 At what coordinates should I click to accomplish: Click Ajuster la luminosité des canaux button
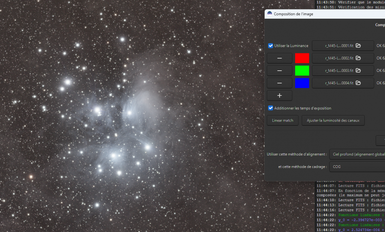(x=333, y=120)
